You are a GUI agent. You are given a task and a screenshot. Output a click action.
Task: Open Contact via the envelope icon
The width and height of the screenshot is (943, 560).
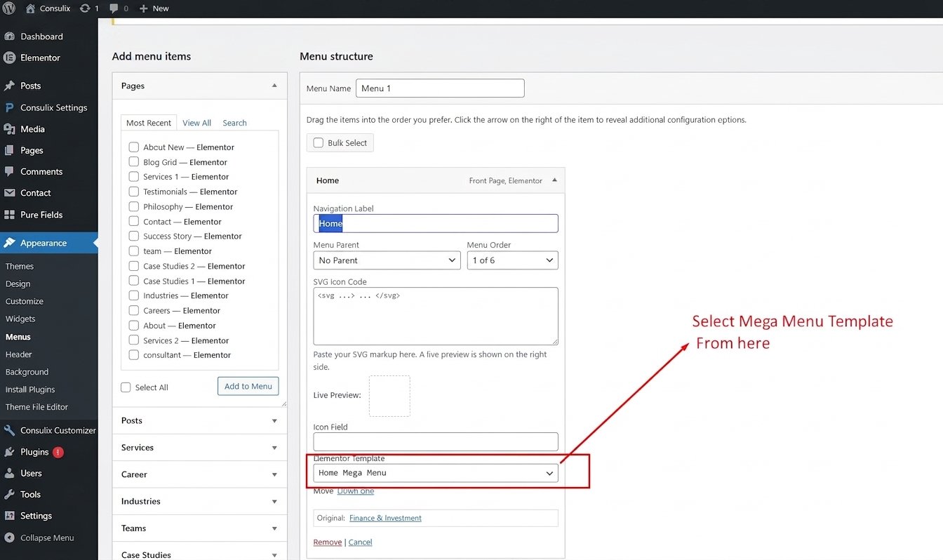[9, 193]
